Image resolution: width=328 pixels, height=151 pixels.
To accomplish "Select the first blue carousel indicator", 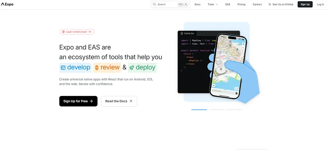I will (x=199, y=109).
